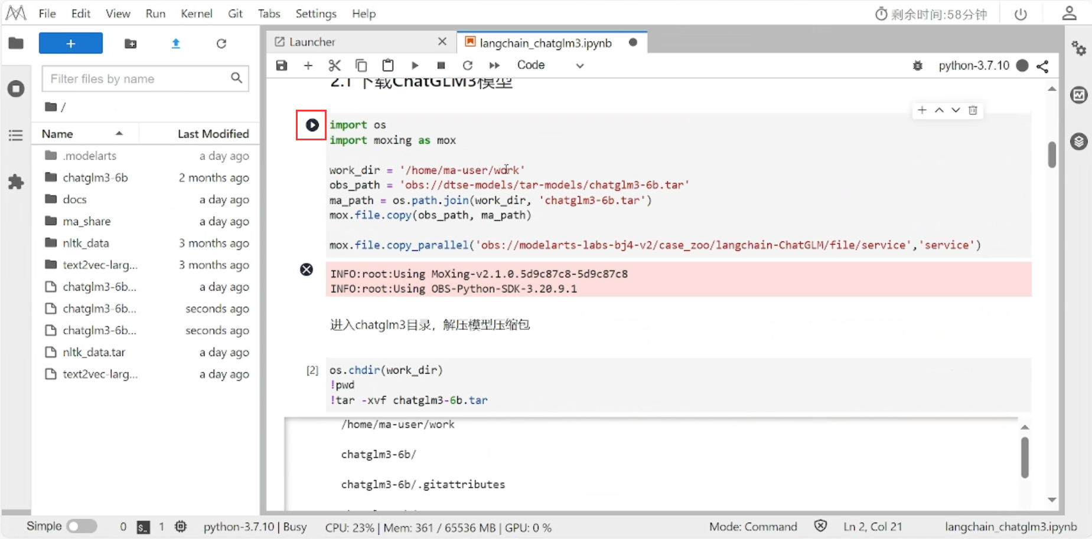The width and height of the screenshot is (1092, 539).
Task: Restart kernel and run all cells
Action: click(x=494, y=65)
